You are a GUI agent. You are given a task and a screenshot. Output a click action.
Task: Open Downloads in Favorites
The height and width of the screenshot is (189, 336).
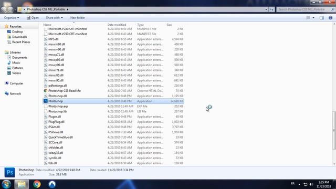click(19, 37)
